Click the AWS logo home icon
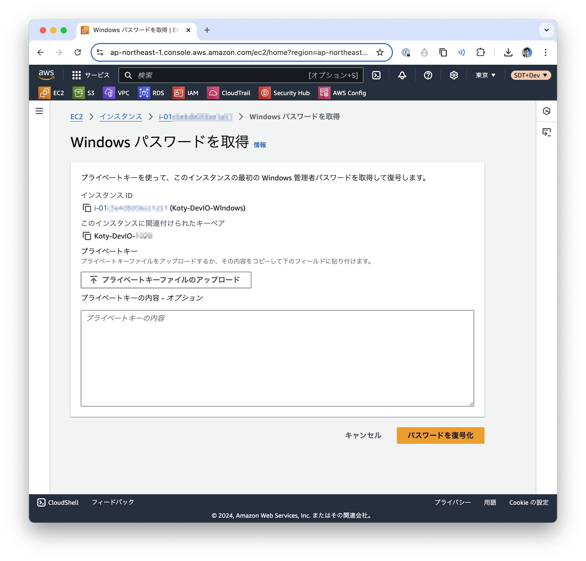586x561 pixels. point(46,75)
